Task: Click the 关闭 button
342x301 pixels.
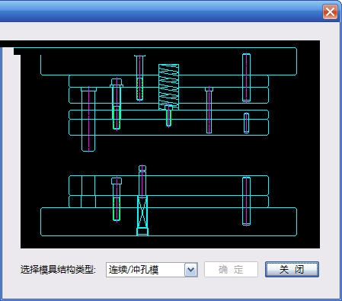Action: [292, 270]
